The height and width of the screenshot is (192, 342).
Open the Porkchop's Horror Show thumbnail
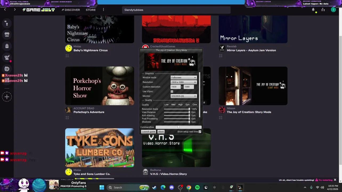(x=100, y=86)
